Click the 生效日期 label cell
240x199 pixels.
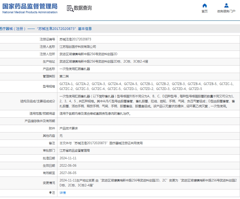click(x=28, y=165)
